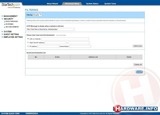Open the FILTERING page in sidebar
The height and width of the screenshot is (115, 160).
click(x=10, y=24)
